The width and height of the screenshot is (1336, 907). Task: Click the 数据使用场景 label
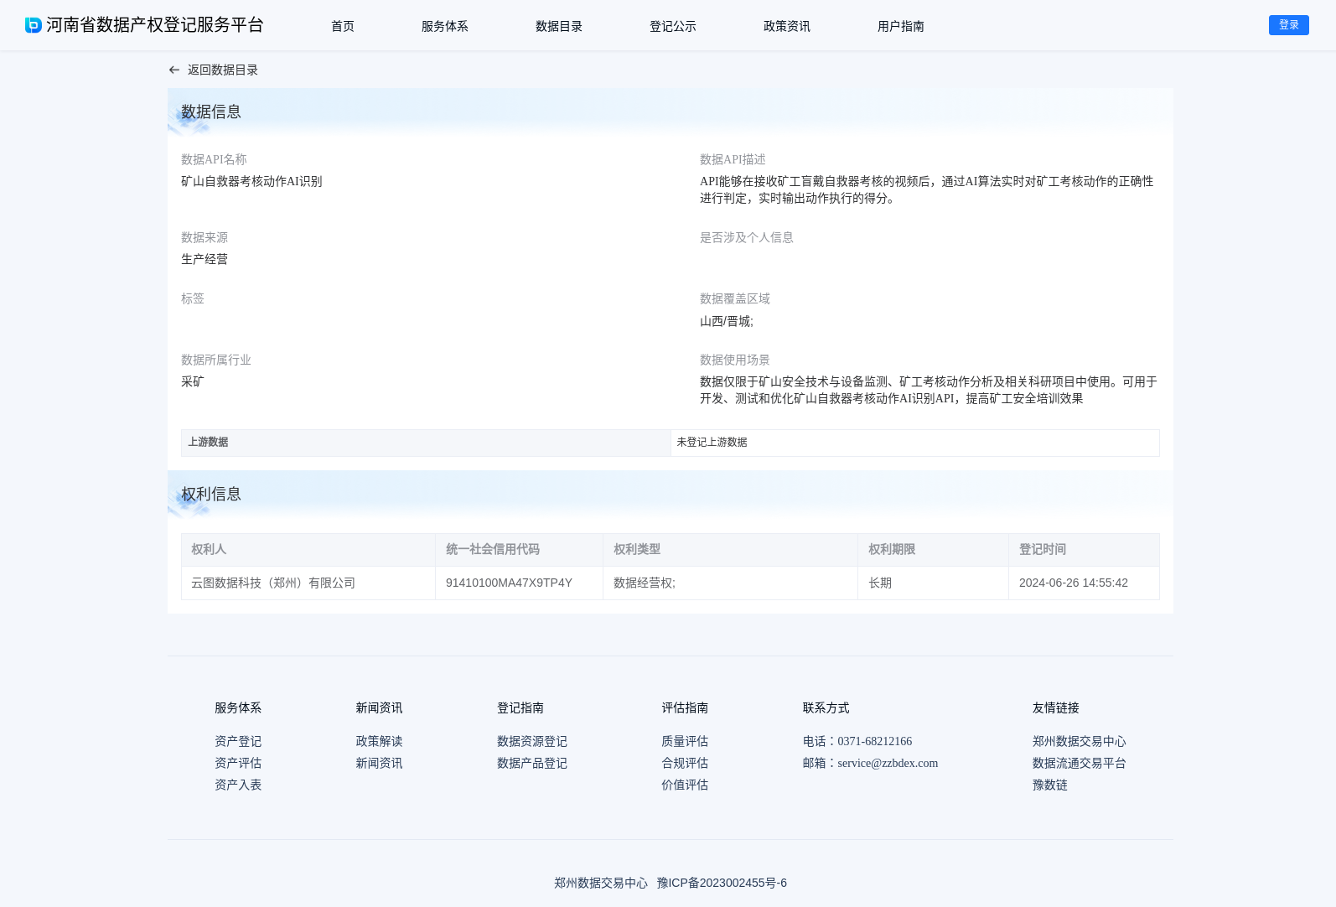pos(735,360)
